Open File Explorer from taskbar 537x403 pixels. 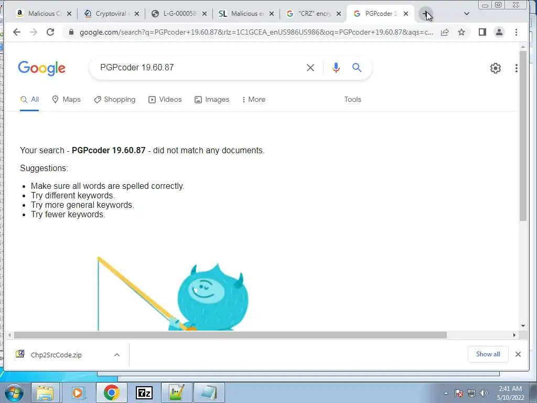(x=45, y=393)
